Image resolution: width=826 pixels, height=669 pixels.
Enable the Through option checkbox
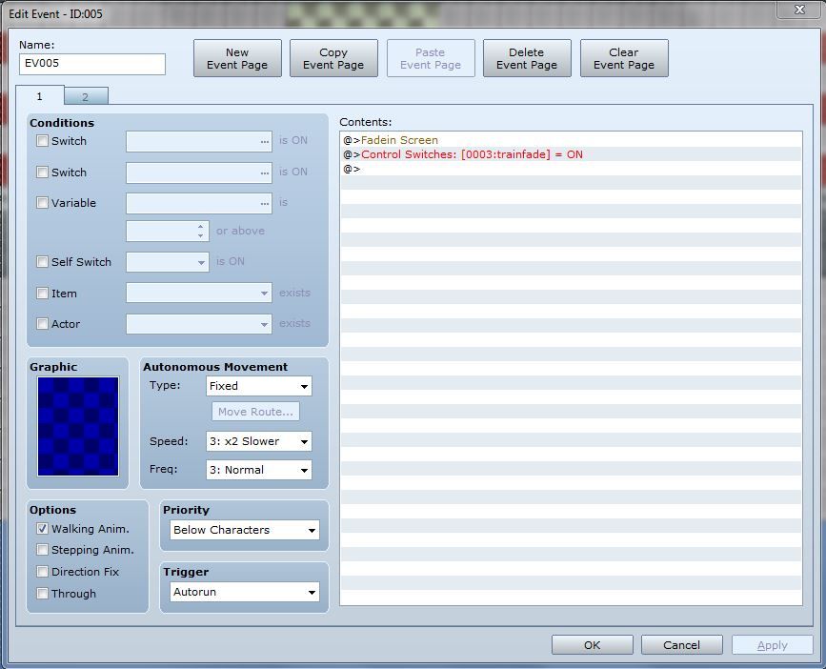[42, 594]
